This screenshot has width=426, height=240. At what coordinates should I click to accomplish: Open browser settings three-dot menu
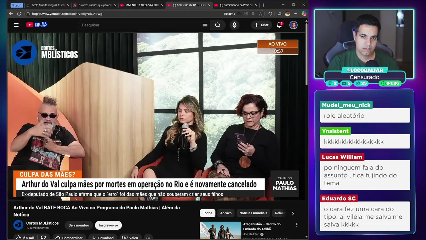pos(296,14)
